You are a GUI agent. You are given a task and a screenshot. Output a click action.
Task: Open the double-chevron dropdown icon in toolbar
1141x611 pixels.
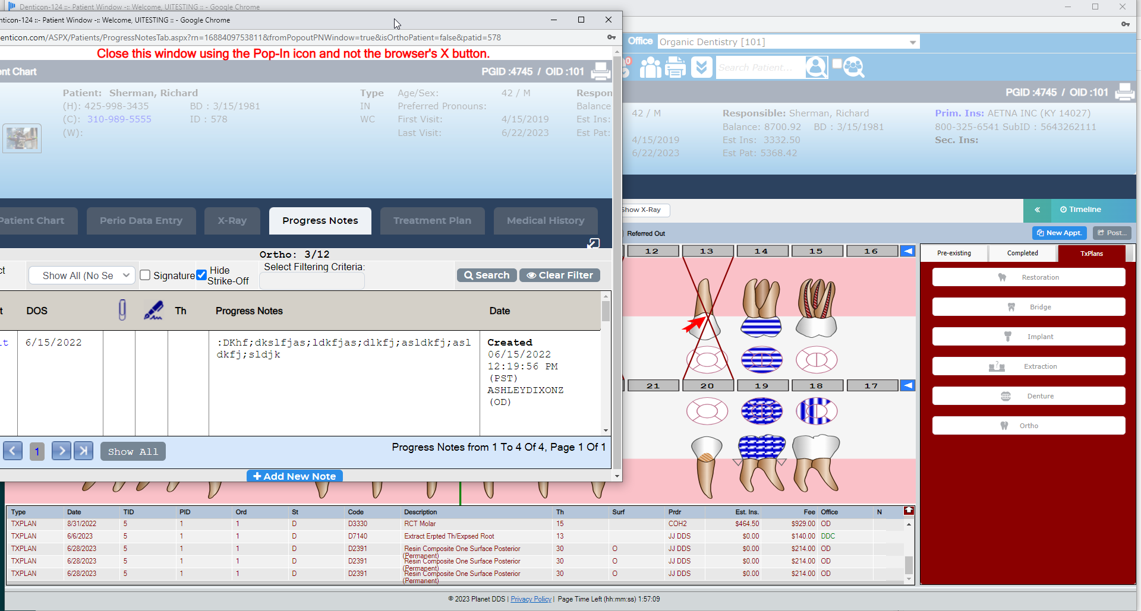(x=701, y=67)
